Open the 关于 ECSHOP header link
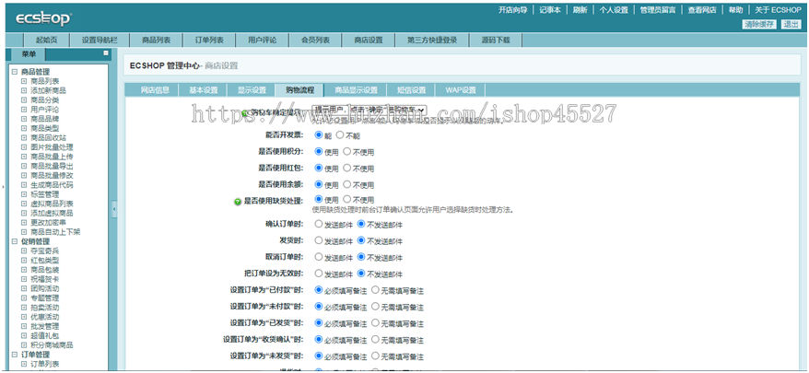Image resolution: width=809 pixels, height=373 pixels. pyautogui.click(x=778, y=10)
